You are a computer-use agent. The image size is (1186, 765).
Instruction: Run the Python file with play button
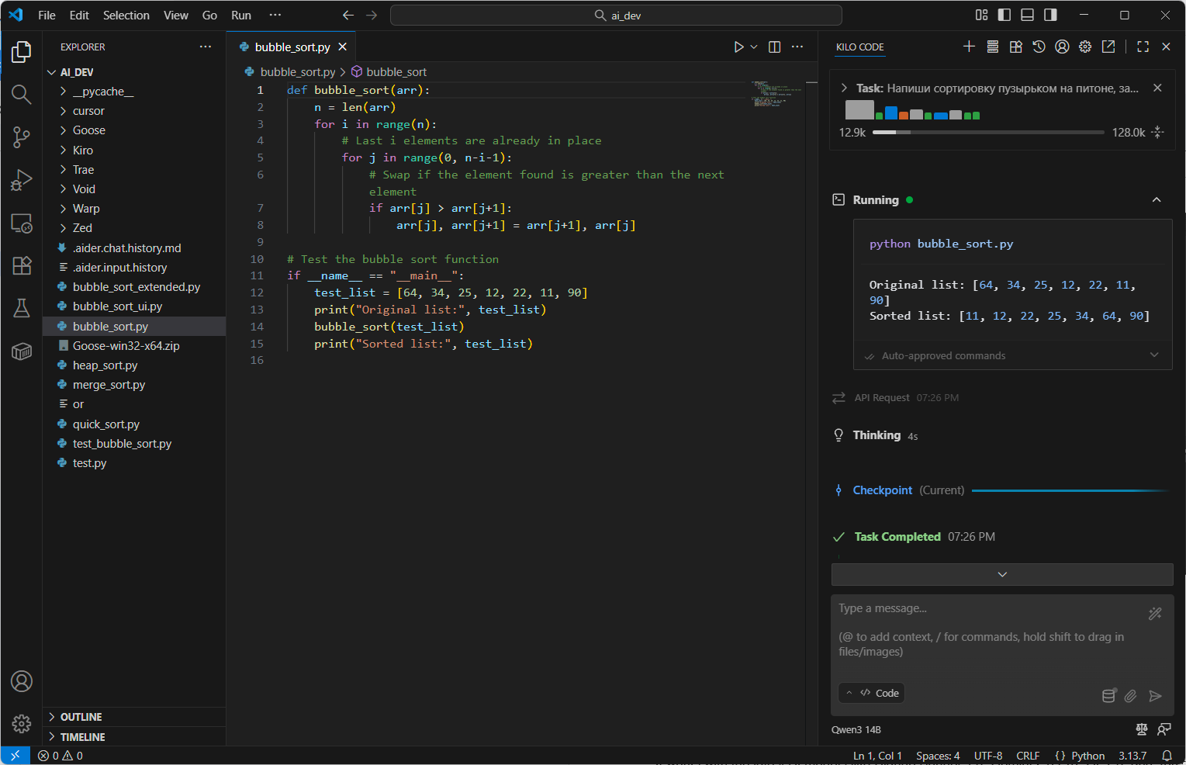coord(738,47)
